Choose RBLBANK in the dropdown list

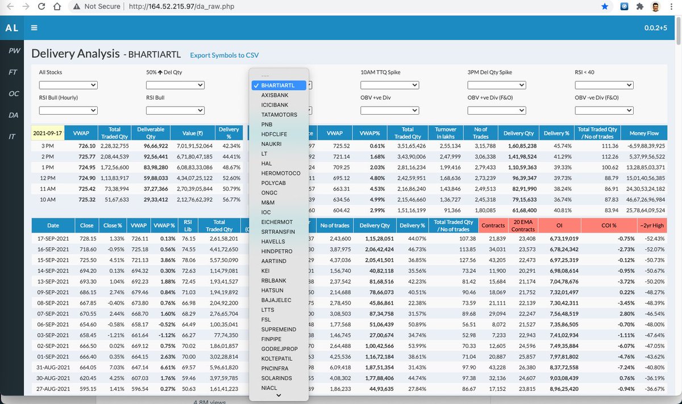pos(279,281)
